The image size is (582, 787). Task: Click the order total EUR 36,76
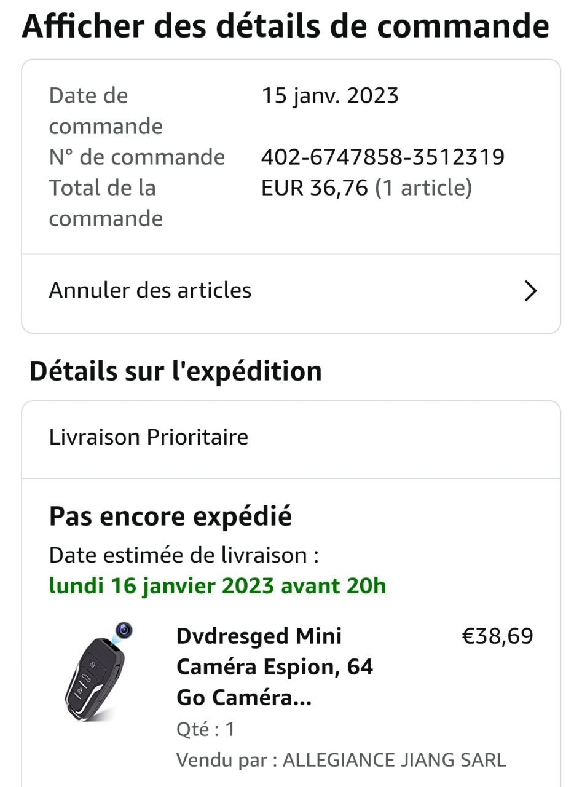[314, 188]
